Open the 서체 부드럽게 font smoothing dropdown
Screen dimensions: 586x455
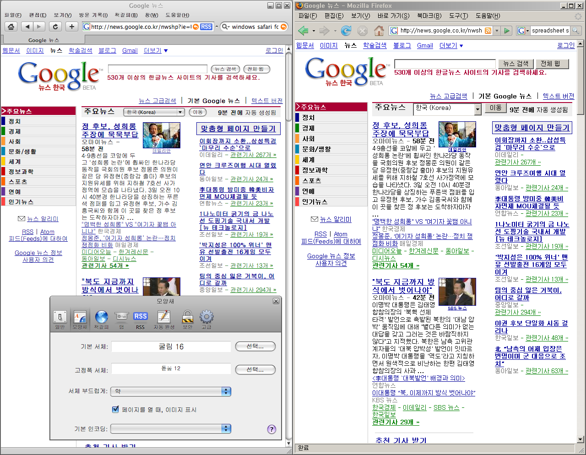tap(171, 391)
